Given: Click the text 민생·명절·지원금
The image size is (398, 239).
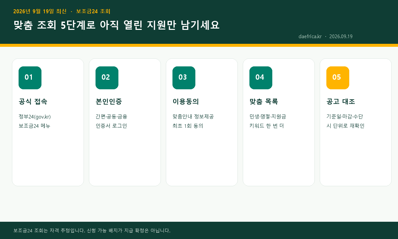Looking at the screenshot, I should (268, 117).
